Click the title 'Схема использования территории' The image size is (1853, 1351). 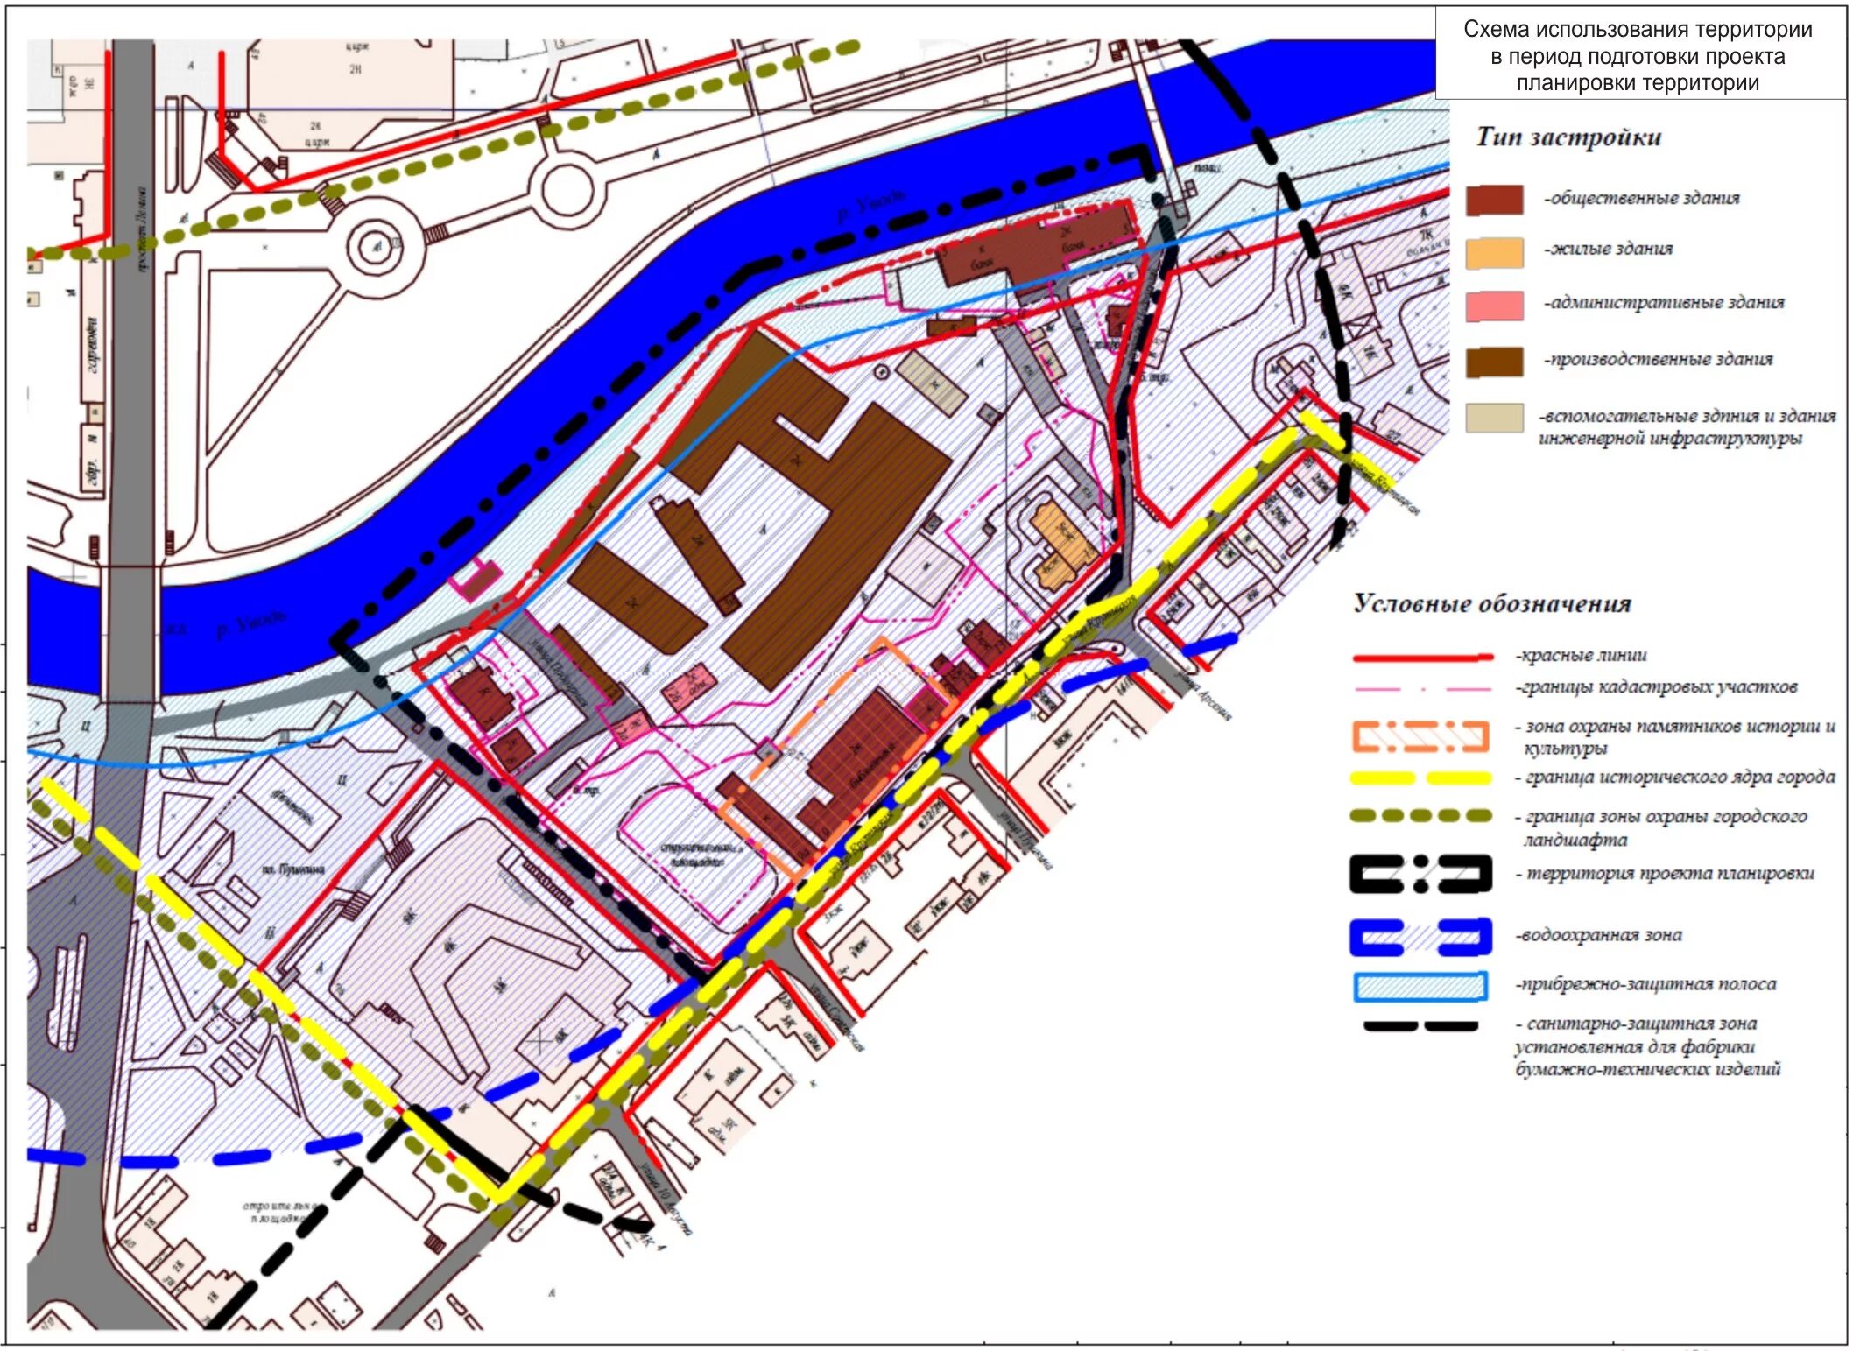pyautogui.click(x=1638, y=30)
